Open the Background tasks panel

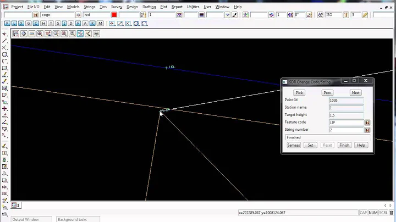(x=78, y=219)
